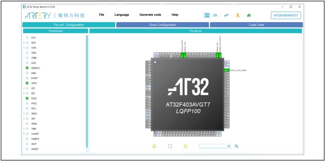Click the Pin layout panel header
The height and width of the screenshot is (161, 325).
196,31
